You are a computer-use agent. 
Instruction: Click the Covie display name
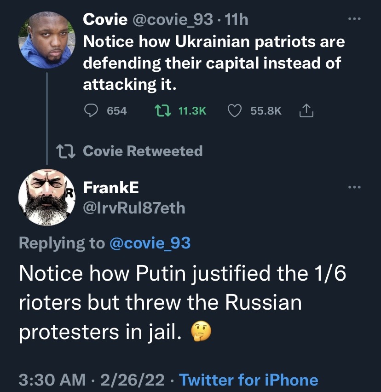pyautogui.click(x=104, y=19)
